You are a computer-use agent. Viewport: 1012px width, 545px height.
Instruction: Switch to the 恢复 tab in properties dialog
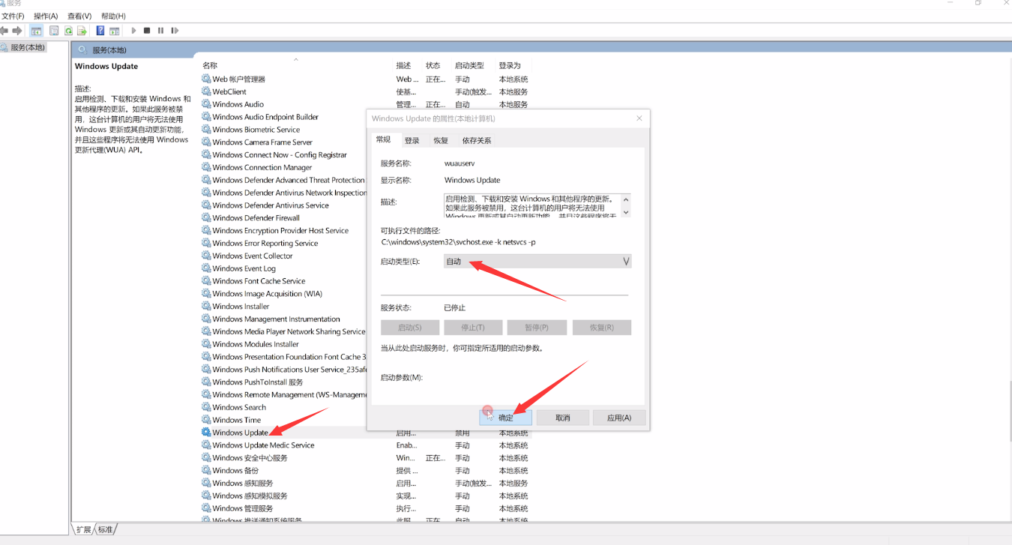(441, 140)
